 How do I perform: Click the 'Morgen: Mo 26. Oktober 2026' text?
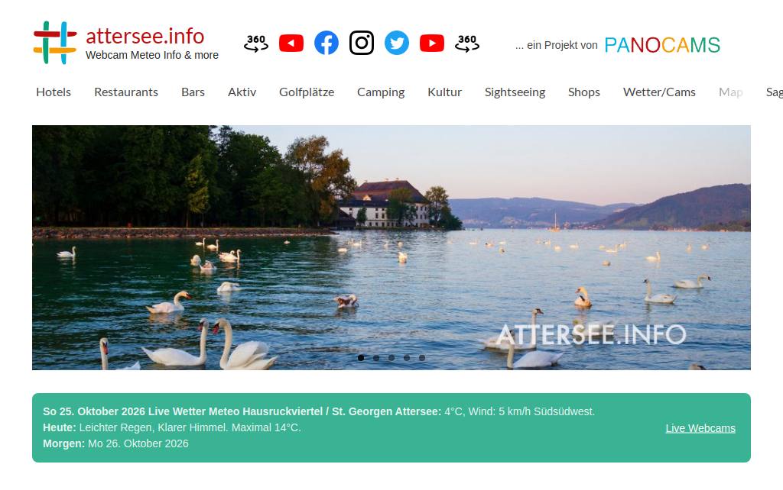pyautogui.click(x=116, y=443)
